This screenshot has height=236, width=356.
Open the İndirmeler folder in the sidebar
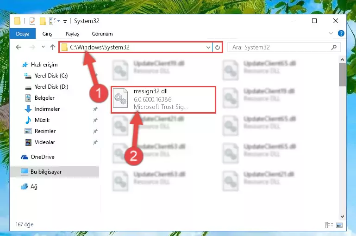click(x=47, y=109)
